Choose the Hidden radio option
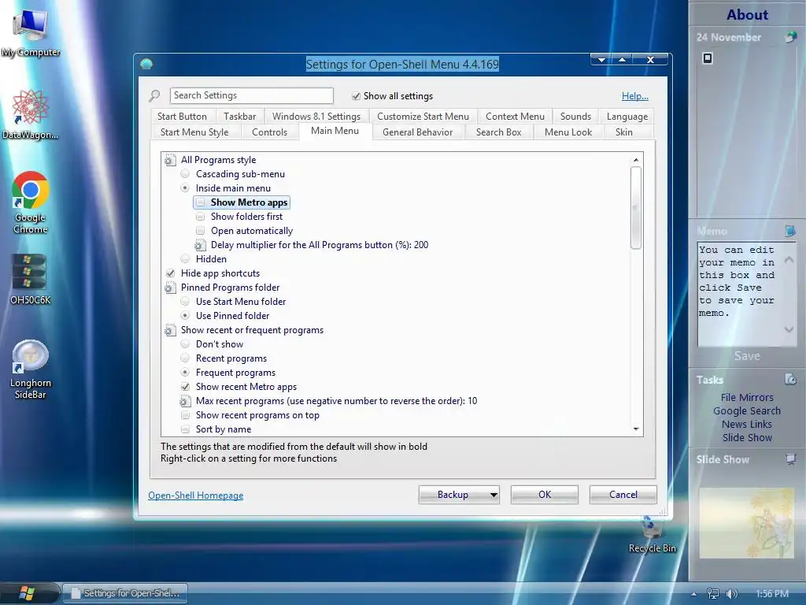The width and height of the screenshot is (806, 605). (185, 259)
